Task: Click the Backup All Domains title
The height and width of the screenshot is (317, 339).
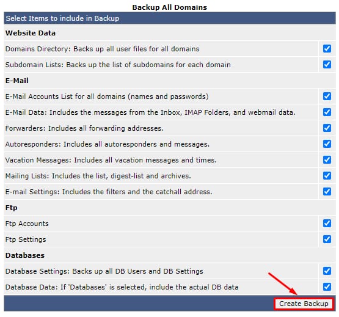Action: point(170,7)
